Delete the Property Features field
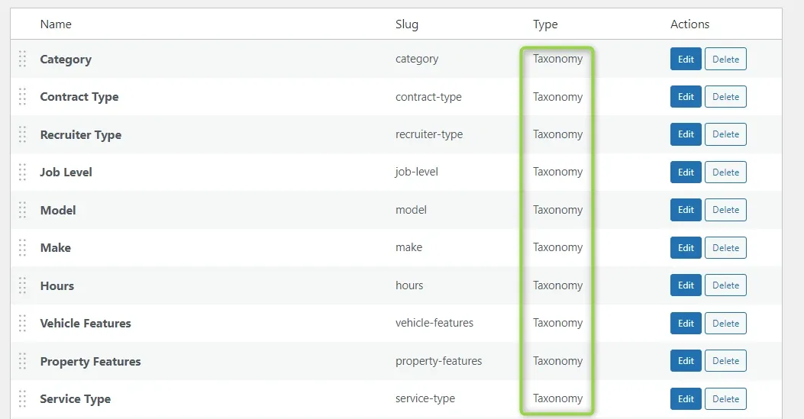Image resolution: width=804 pixels, height=419 pixels. pyautogui.click(x=725, y=361)
